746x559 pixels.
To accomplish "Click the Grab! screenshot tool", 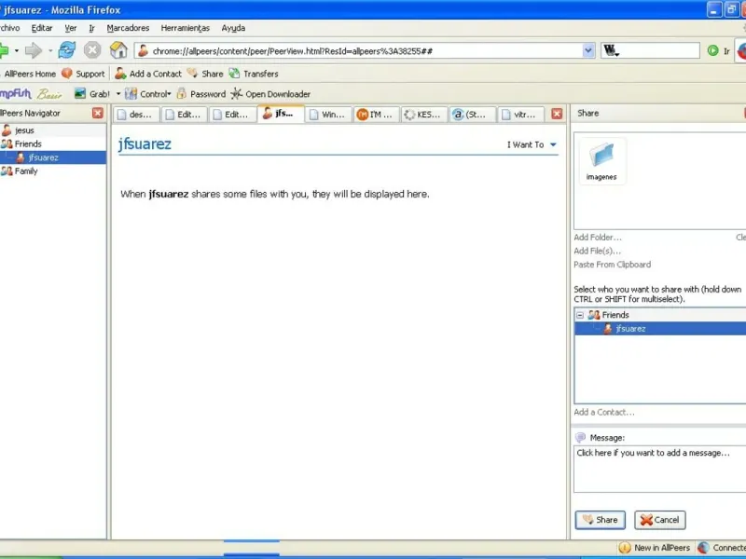I will pos(92,94).
